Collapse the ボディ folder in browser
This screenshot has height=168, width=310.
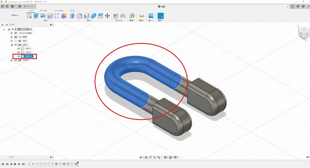(x=11, y=45)
